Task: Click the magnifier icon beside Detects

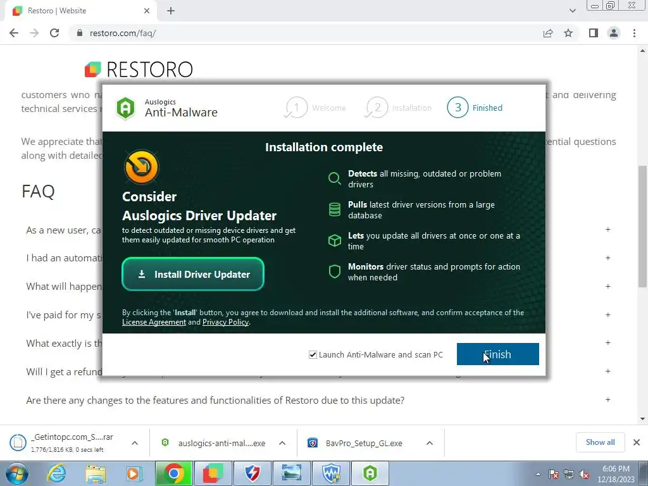Action: pyautogui.click(x=334, y=178)
